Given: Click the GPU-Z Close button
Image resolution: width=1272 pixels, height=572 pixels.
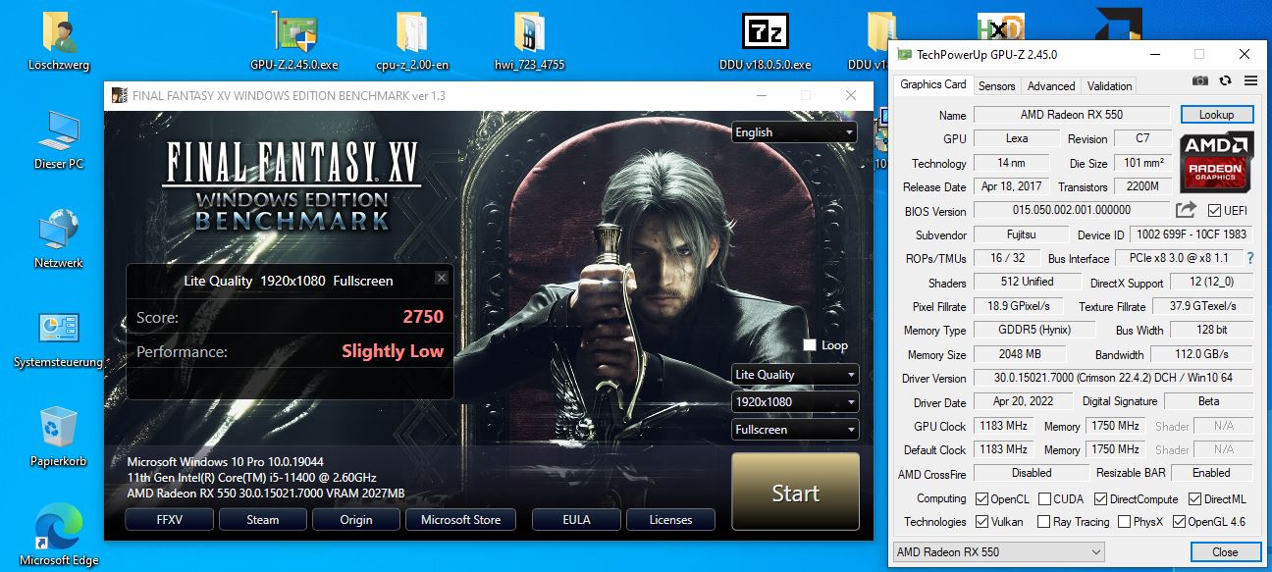Looking at the screenshot, I should 1225,552.
